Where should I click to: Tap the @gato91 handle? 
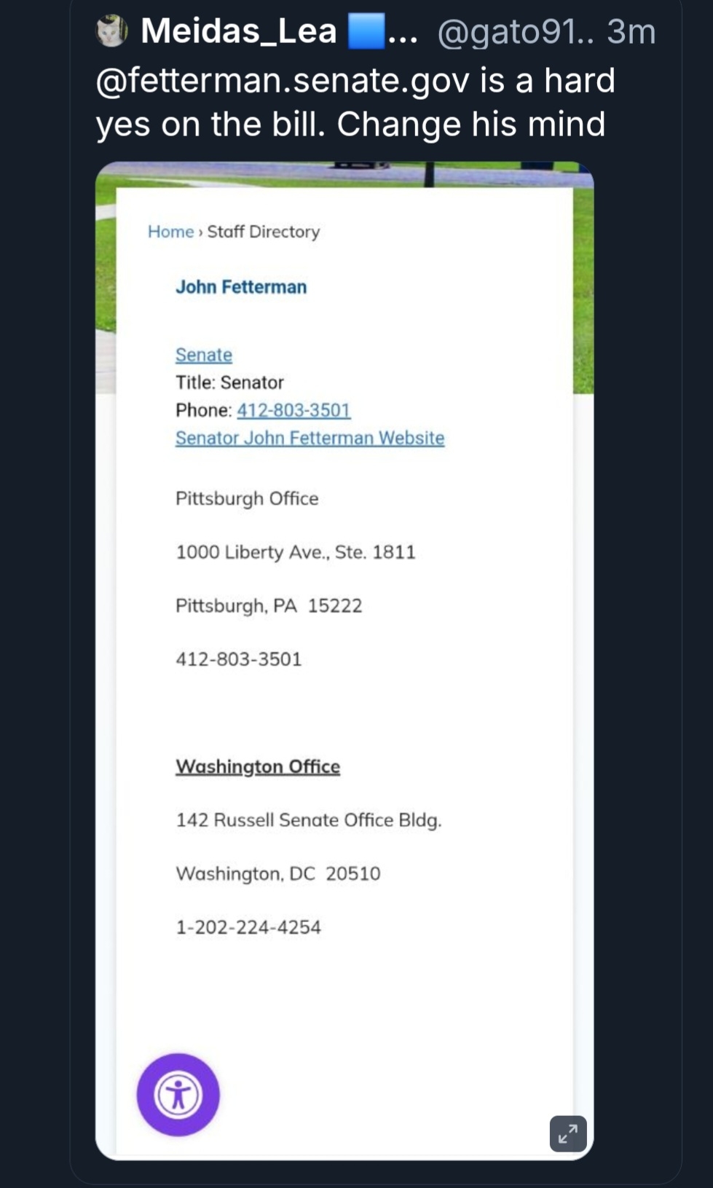pos(516,32)
